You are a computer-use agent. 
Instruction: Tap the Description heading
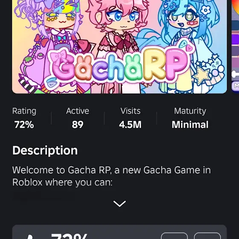coord(45,150)
